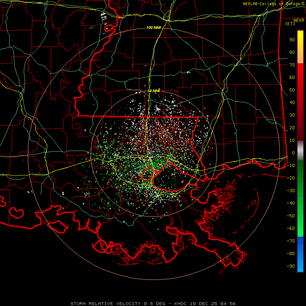This screenshot has height=306, width=306.
Task: Click the NEXR label above the scale
Action: (299, 20)
